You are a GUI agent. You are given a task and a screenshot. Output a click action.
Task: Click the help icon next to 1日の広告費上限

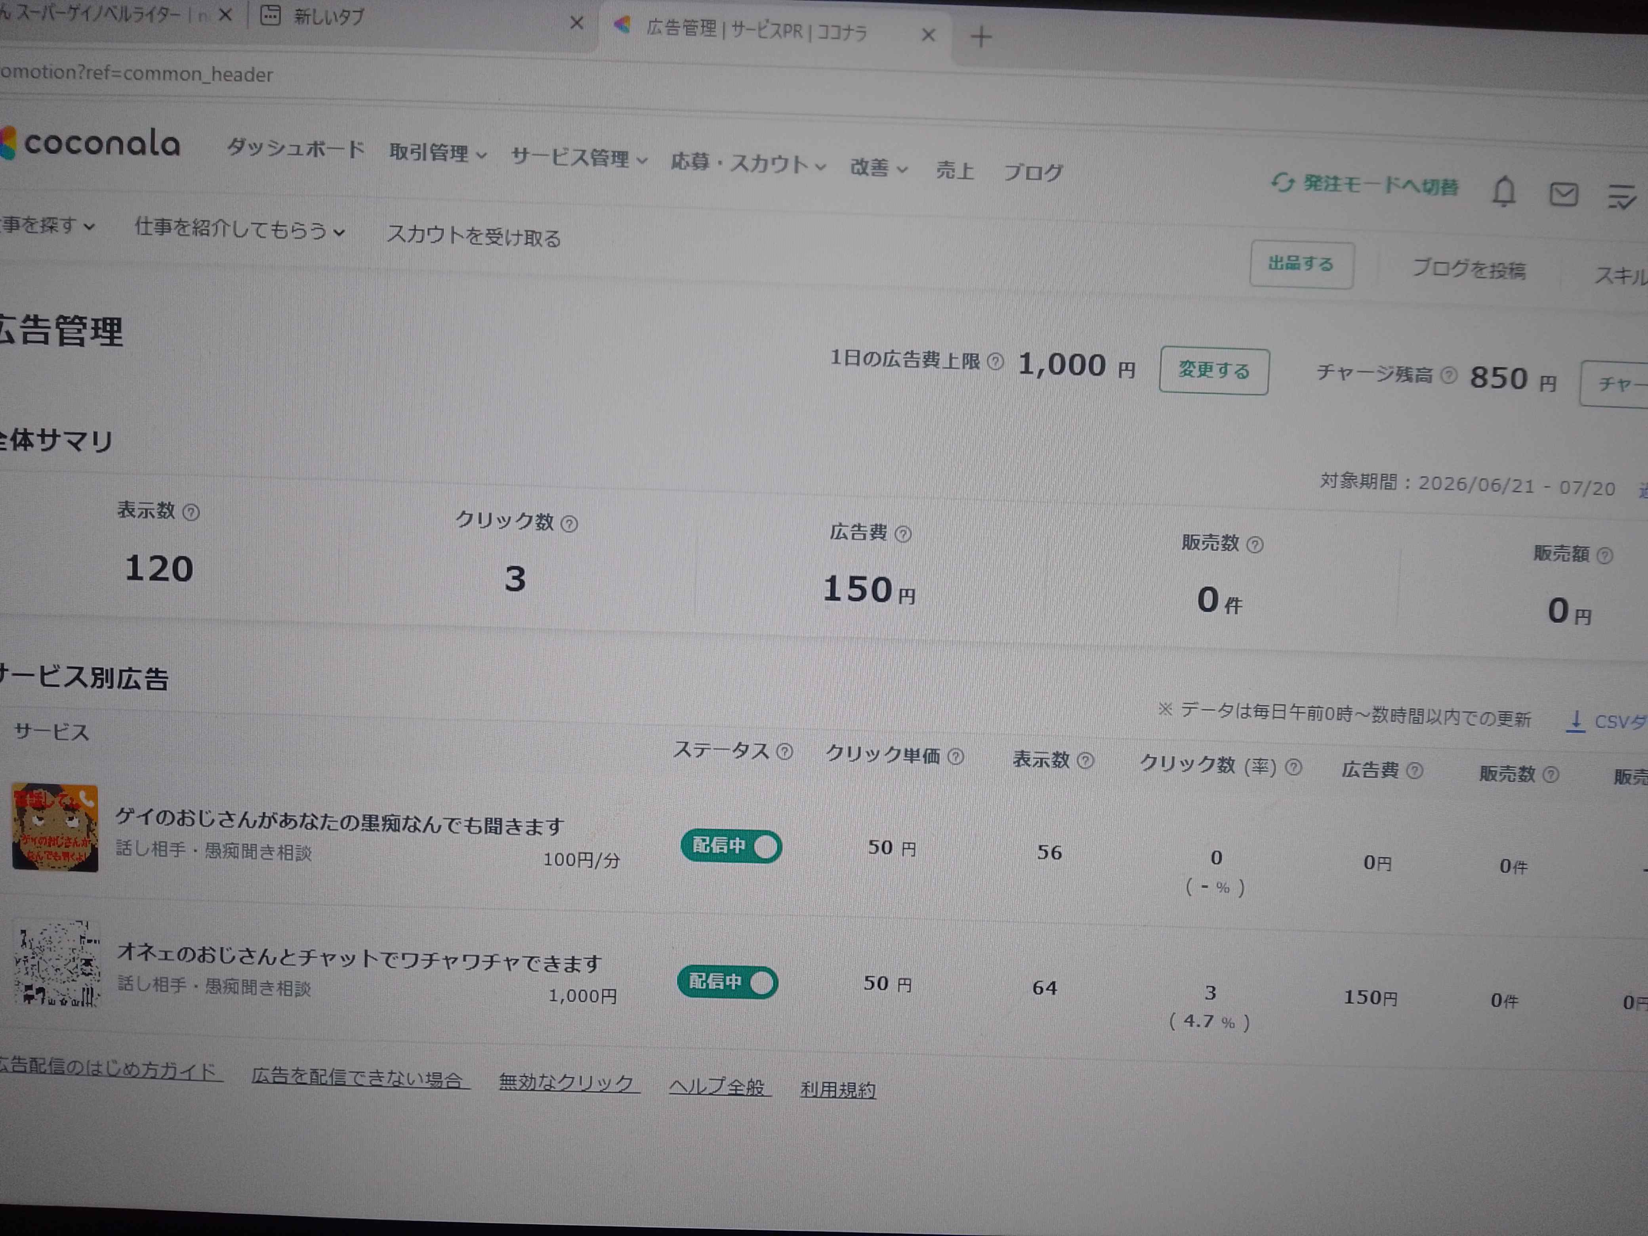coord(996,361)
